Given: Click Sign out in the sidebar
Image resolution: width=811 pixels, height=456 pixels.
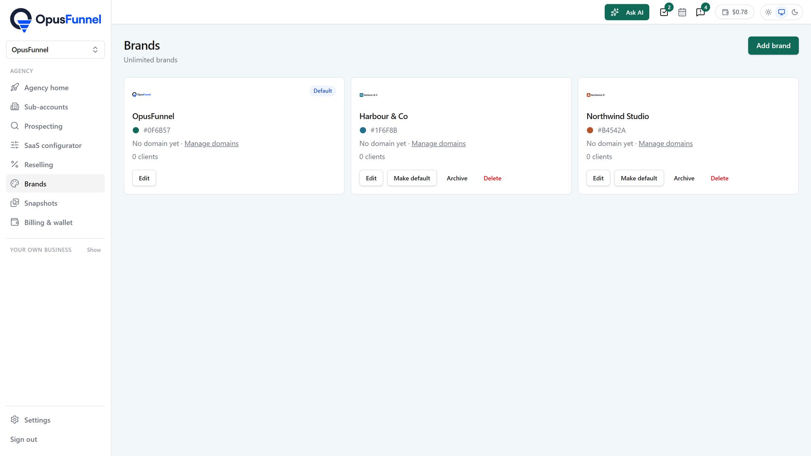Looking at the screenshot, I should tap(24, 440).
